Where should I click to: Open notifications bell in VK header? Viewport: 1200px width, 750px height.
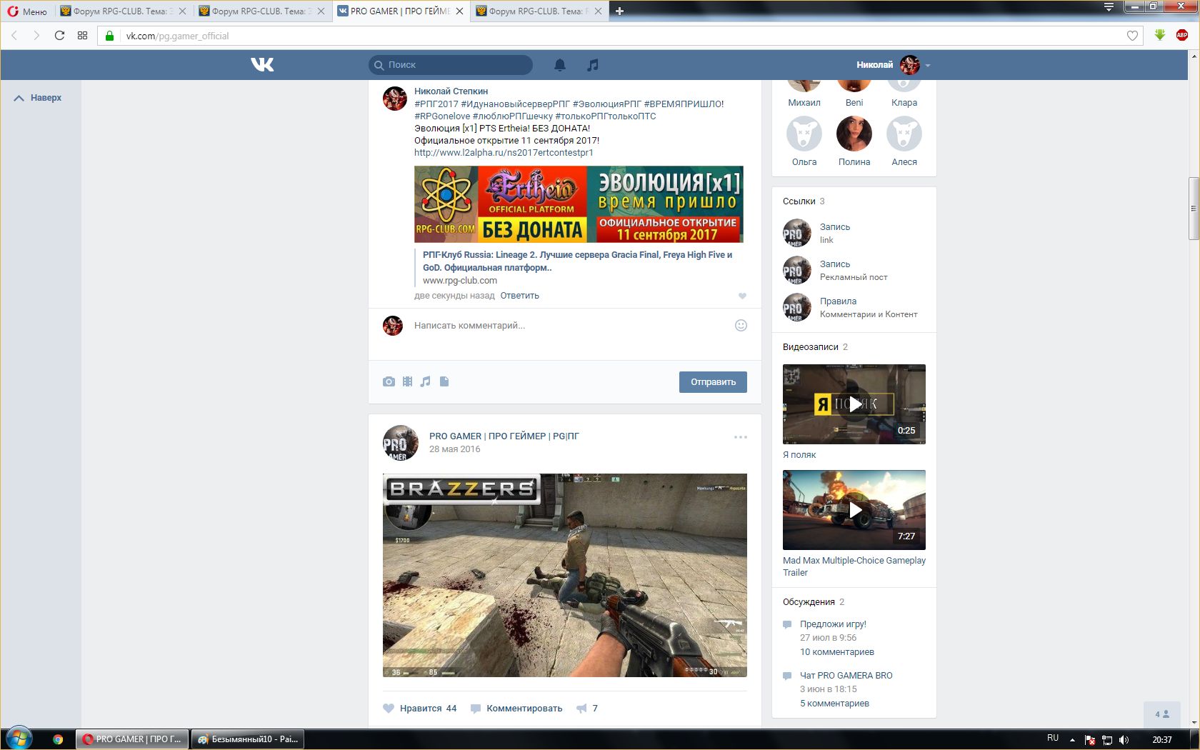coord(560,65)
